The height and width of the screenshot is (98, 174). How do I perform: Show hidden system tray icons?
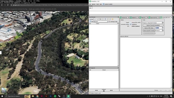pos(147,96)
